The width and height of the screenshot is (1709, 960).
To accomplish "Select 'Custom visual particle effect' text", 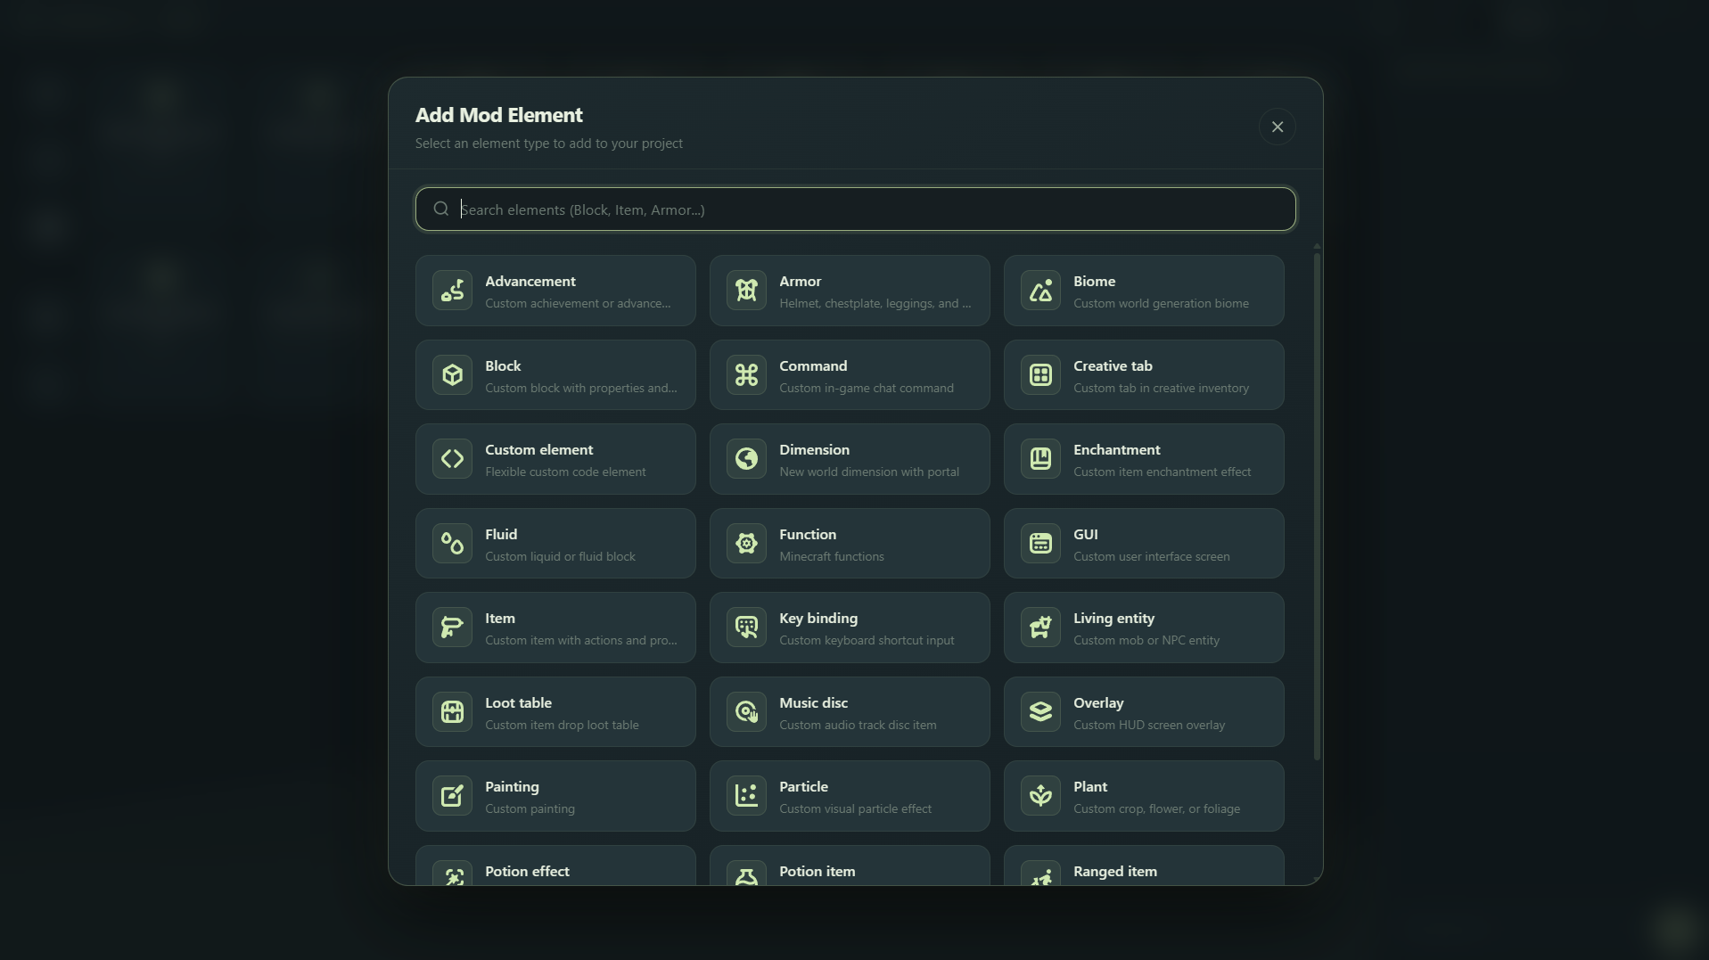I will pos(855,809).
